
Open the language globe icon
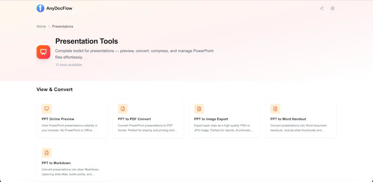[x=332, y=8]
